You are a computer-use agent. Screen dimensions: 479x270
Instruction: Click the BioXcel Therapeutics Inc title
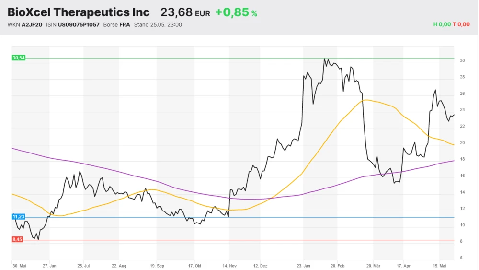[x=79, y=12]
